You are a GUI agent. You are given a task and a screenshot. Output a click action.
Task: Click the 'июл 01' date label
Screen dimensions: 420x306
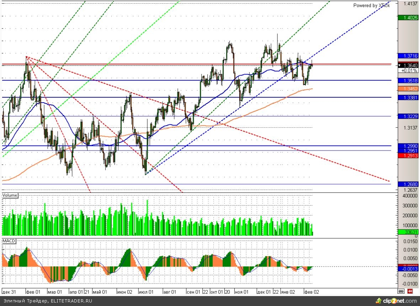point(146,292)
